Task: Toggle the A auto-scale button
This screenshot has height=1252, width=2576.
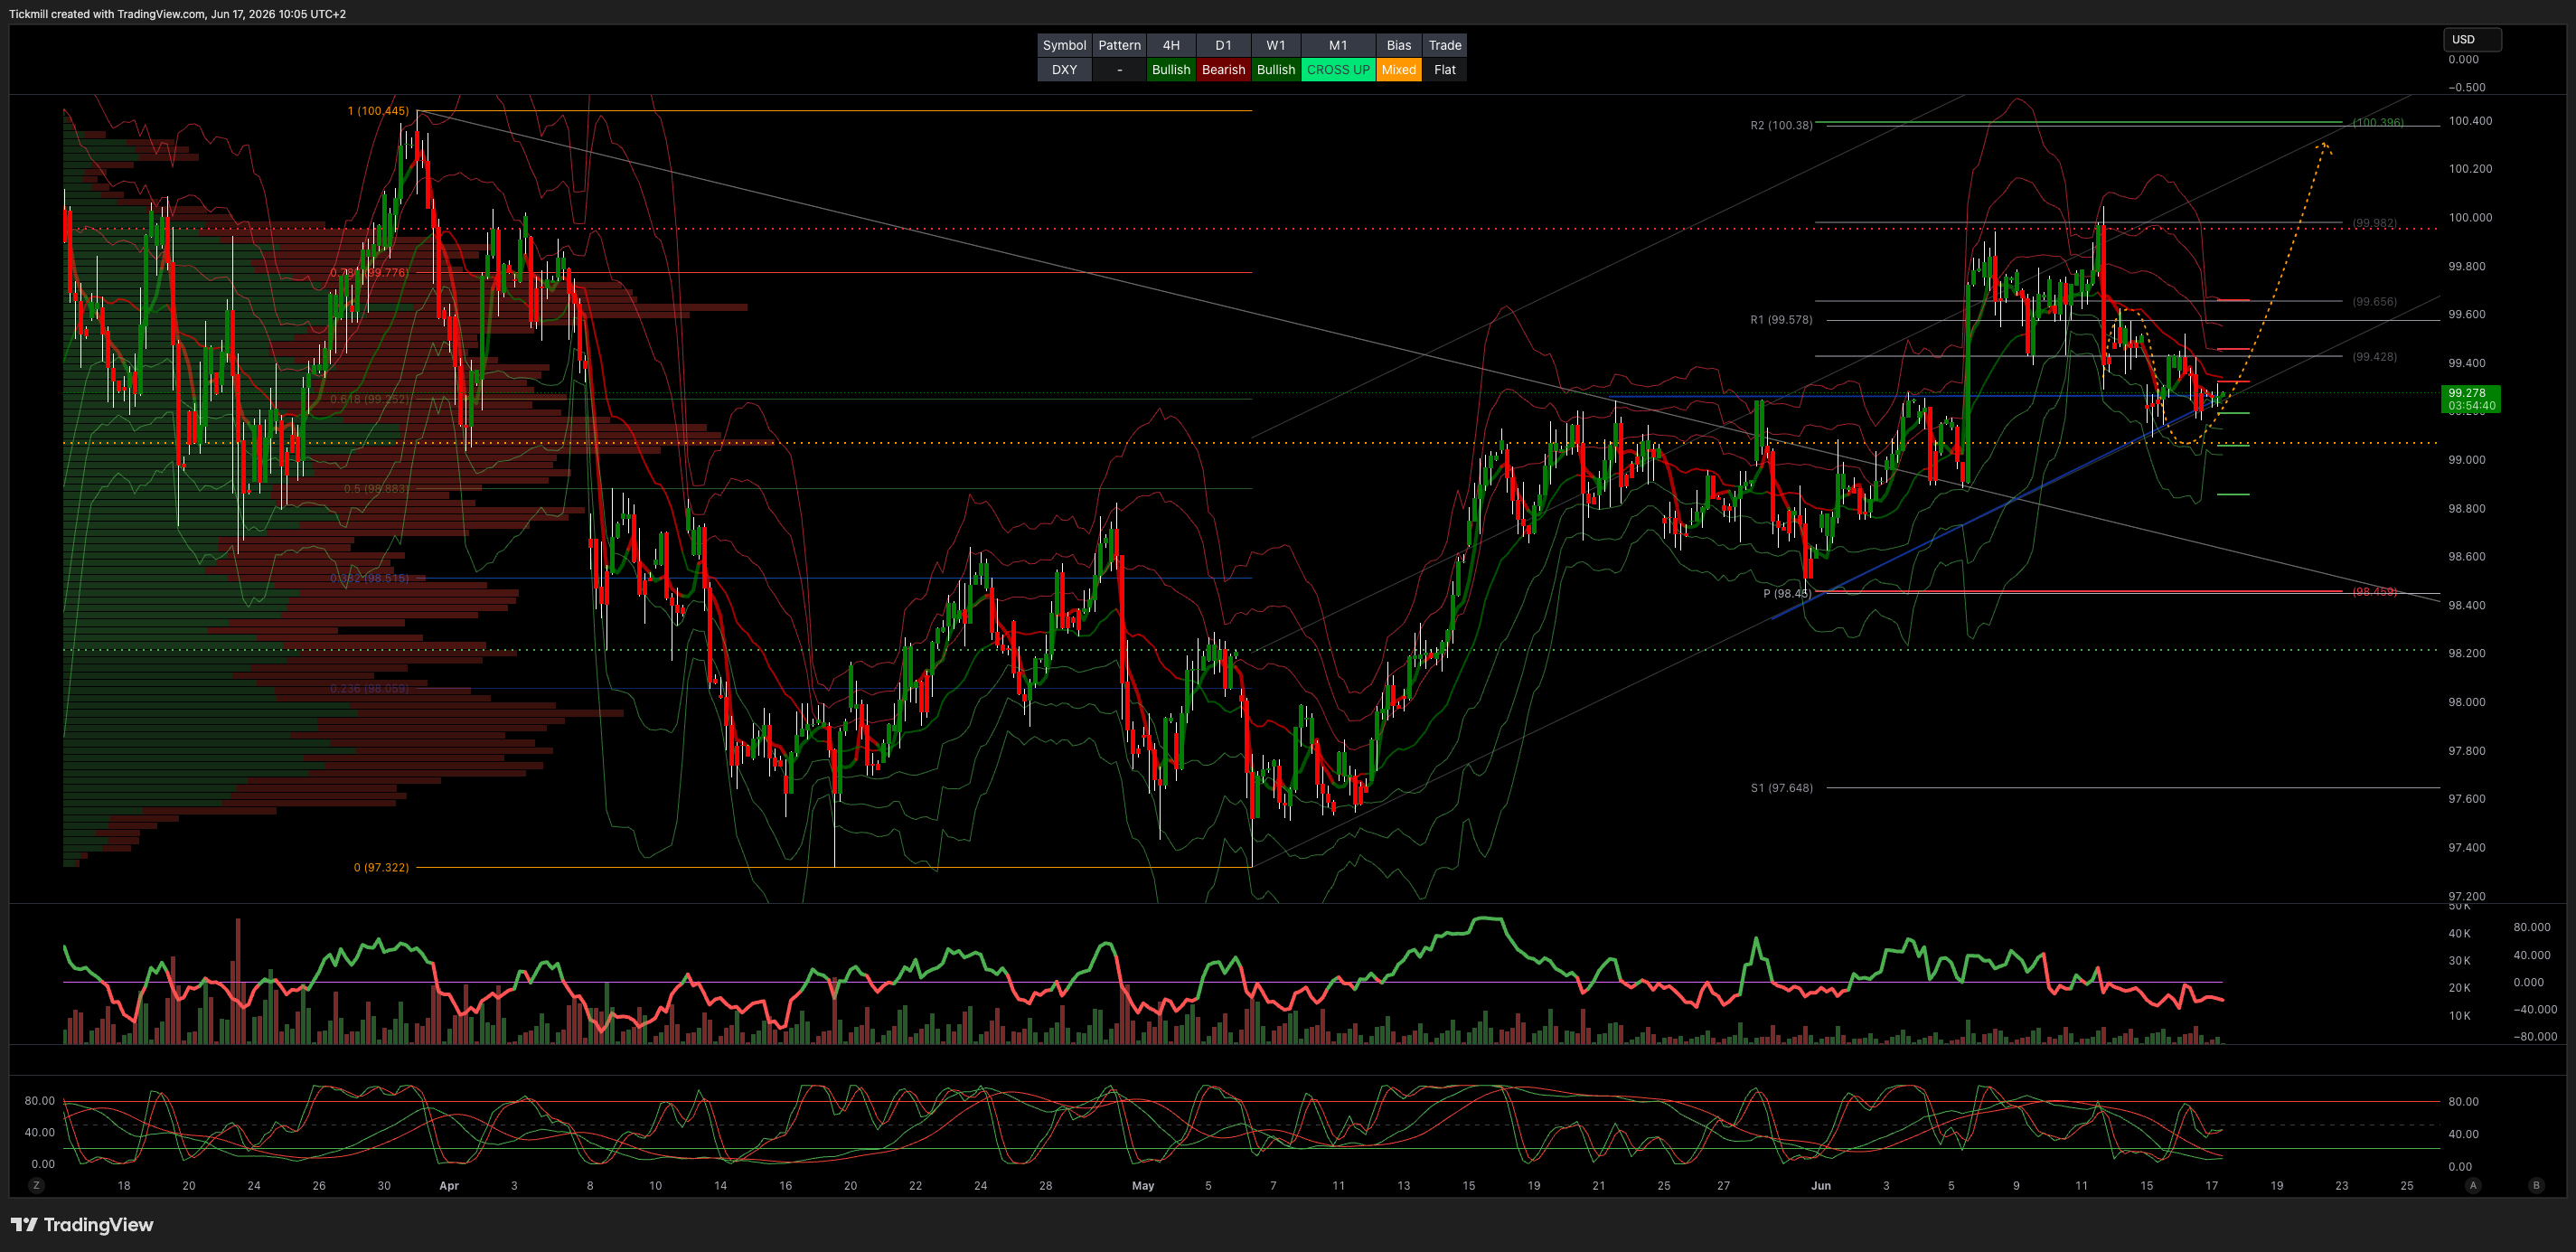Action: pyautogui.click(x=2473, y=1185)
